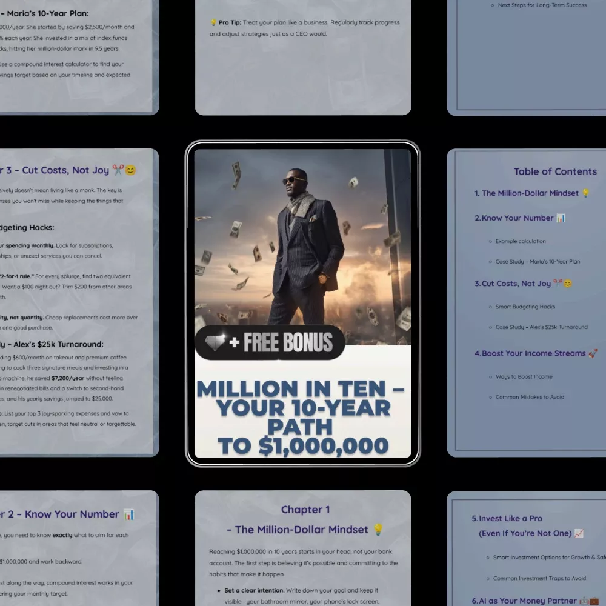
Task: Click the Table of Contents heading
Action: click(555, 171)
